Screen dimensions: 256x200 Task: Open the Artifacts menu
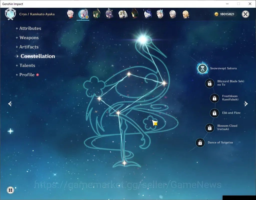tap(29, 47)
